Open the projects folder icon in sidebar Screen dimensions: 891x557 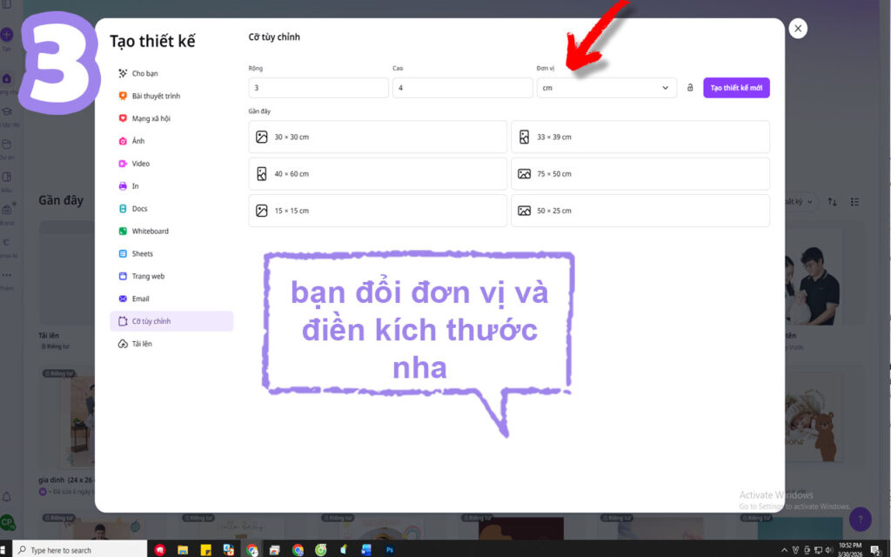click(x=7, y=144)
